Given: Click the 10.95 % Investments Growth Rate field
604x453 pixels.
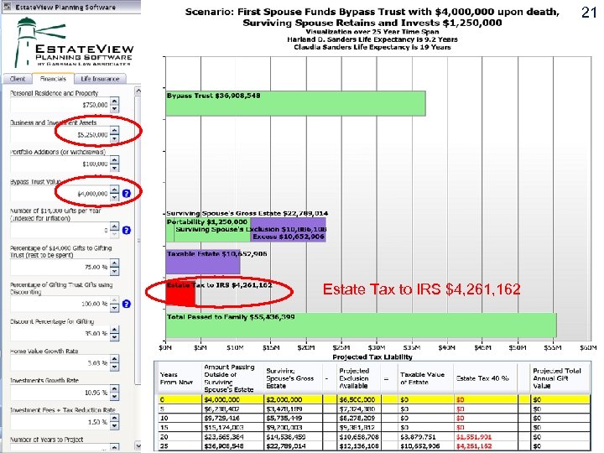Looking at the screenshot, I should tap(60, 392).
